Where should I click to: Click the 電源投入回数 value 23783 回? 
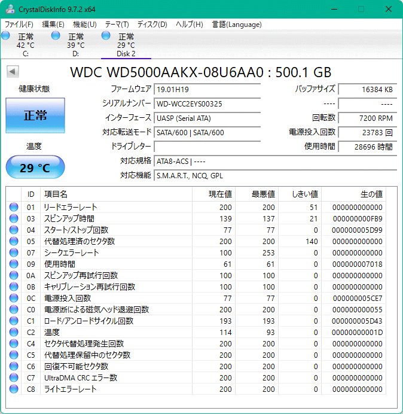tap(367, 132)
